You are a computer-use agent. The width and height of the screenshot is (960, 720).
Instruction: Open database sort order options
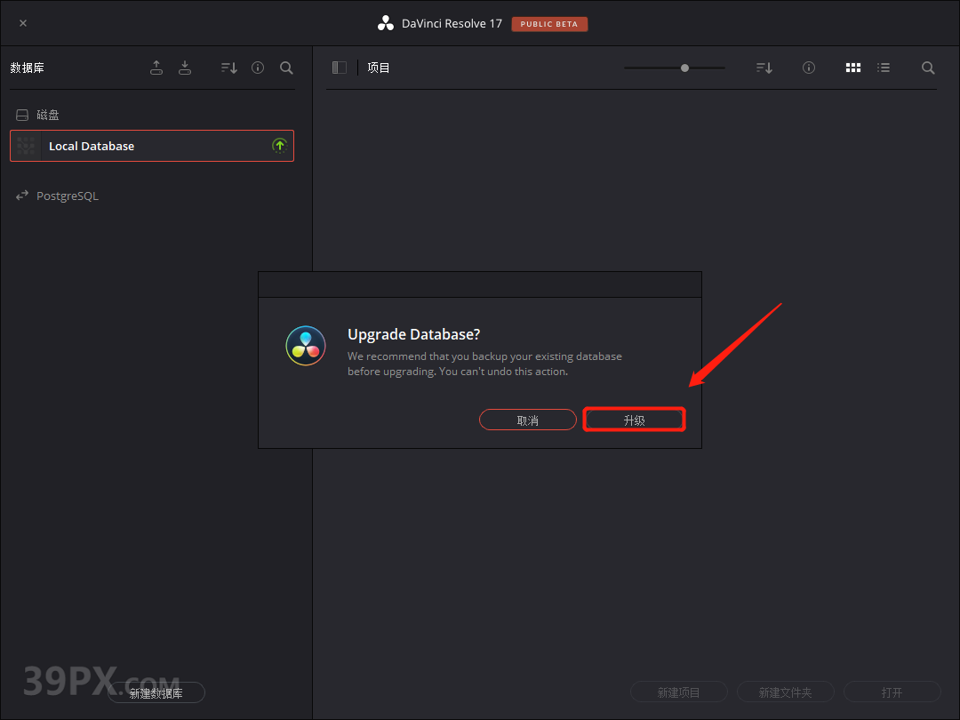tap(229, 68)
